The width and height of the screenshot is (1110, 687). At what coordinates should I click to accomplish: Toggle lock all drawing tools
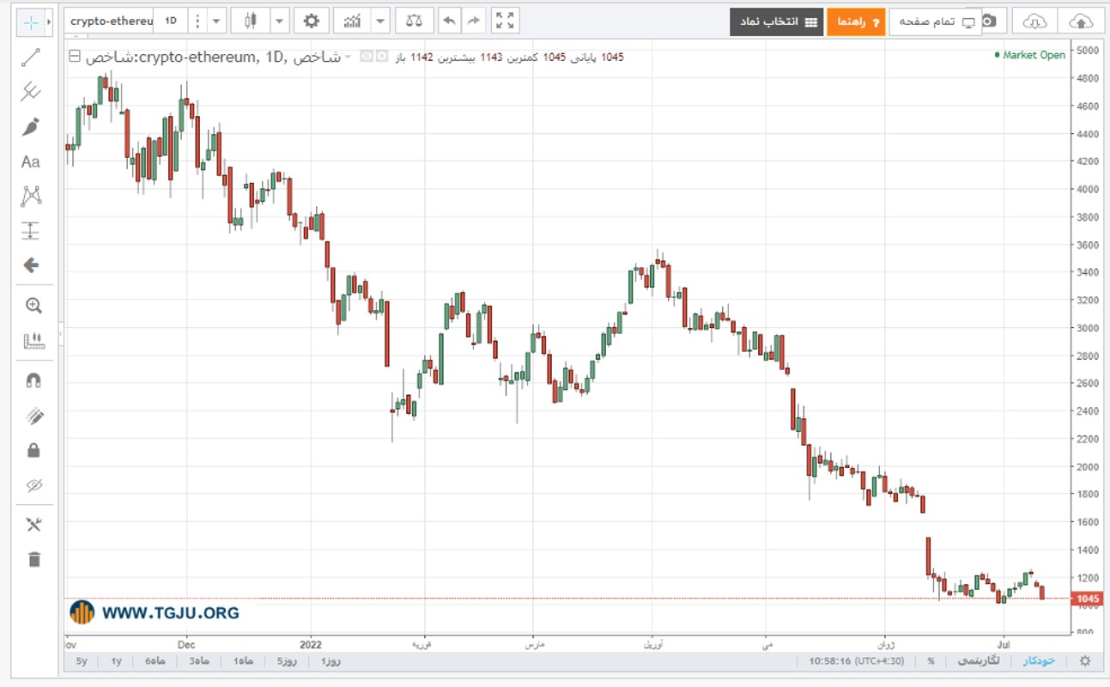pyautogui.click(x=33, y=451)
